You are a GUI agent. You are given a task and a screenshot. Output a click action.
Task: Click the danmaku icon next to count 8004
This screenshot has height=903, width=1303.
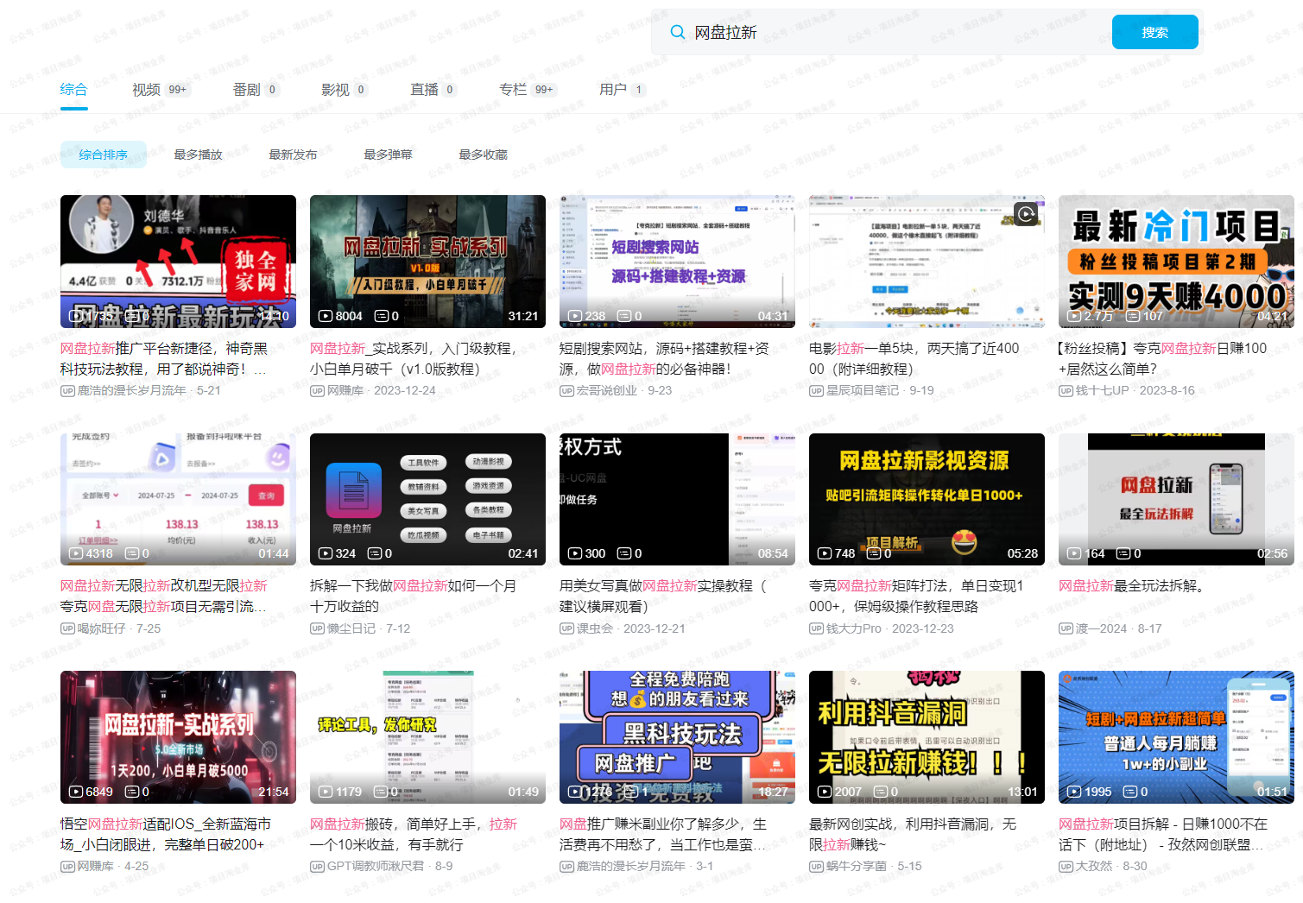pyautogui.click(x=380, y=316)
